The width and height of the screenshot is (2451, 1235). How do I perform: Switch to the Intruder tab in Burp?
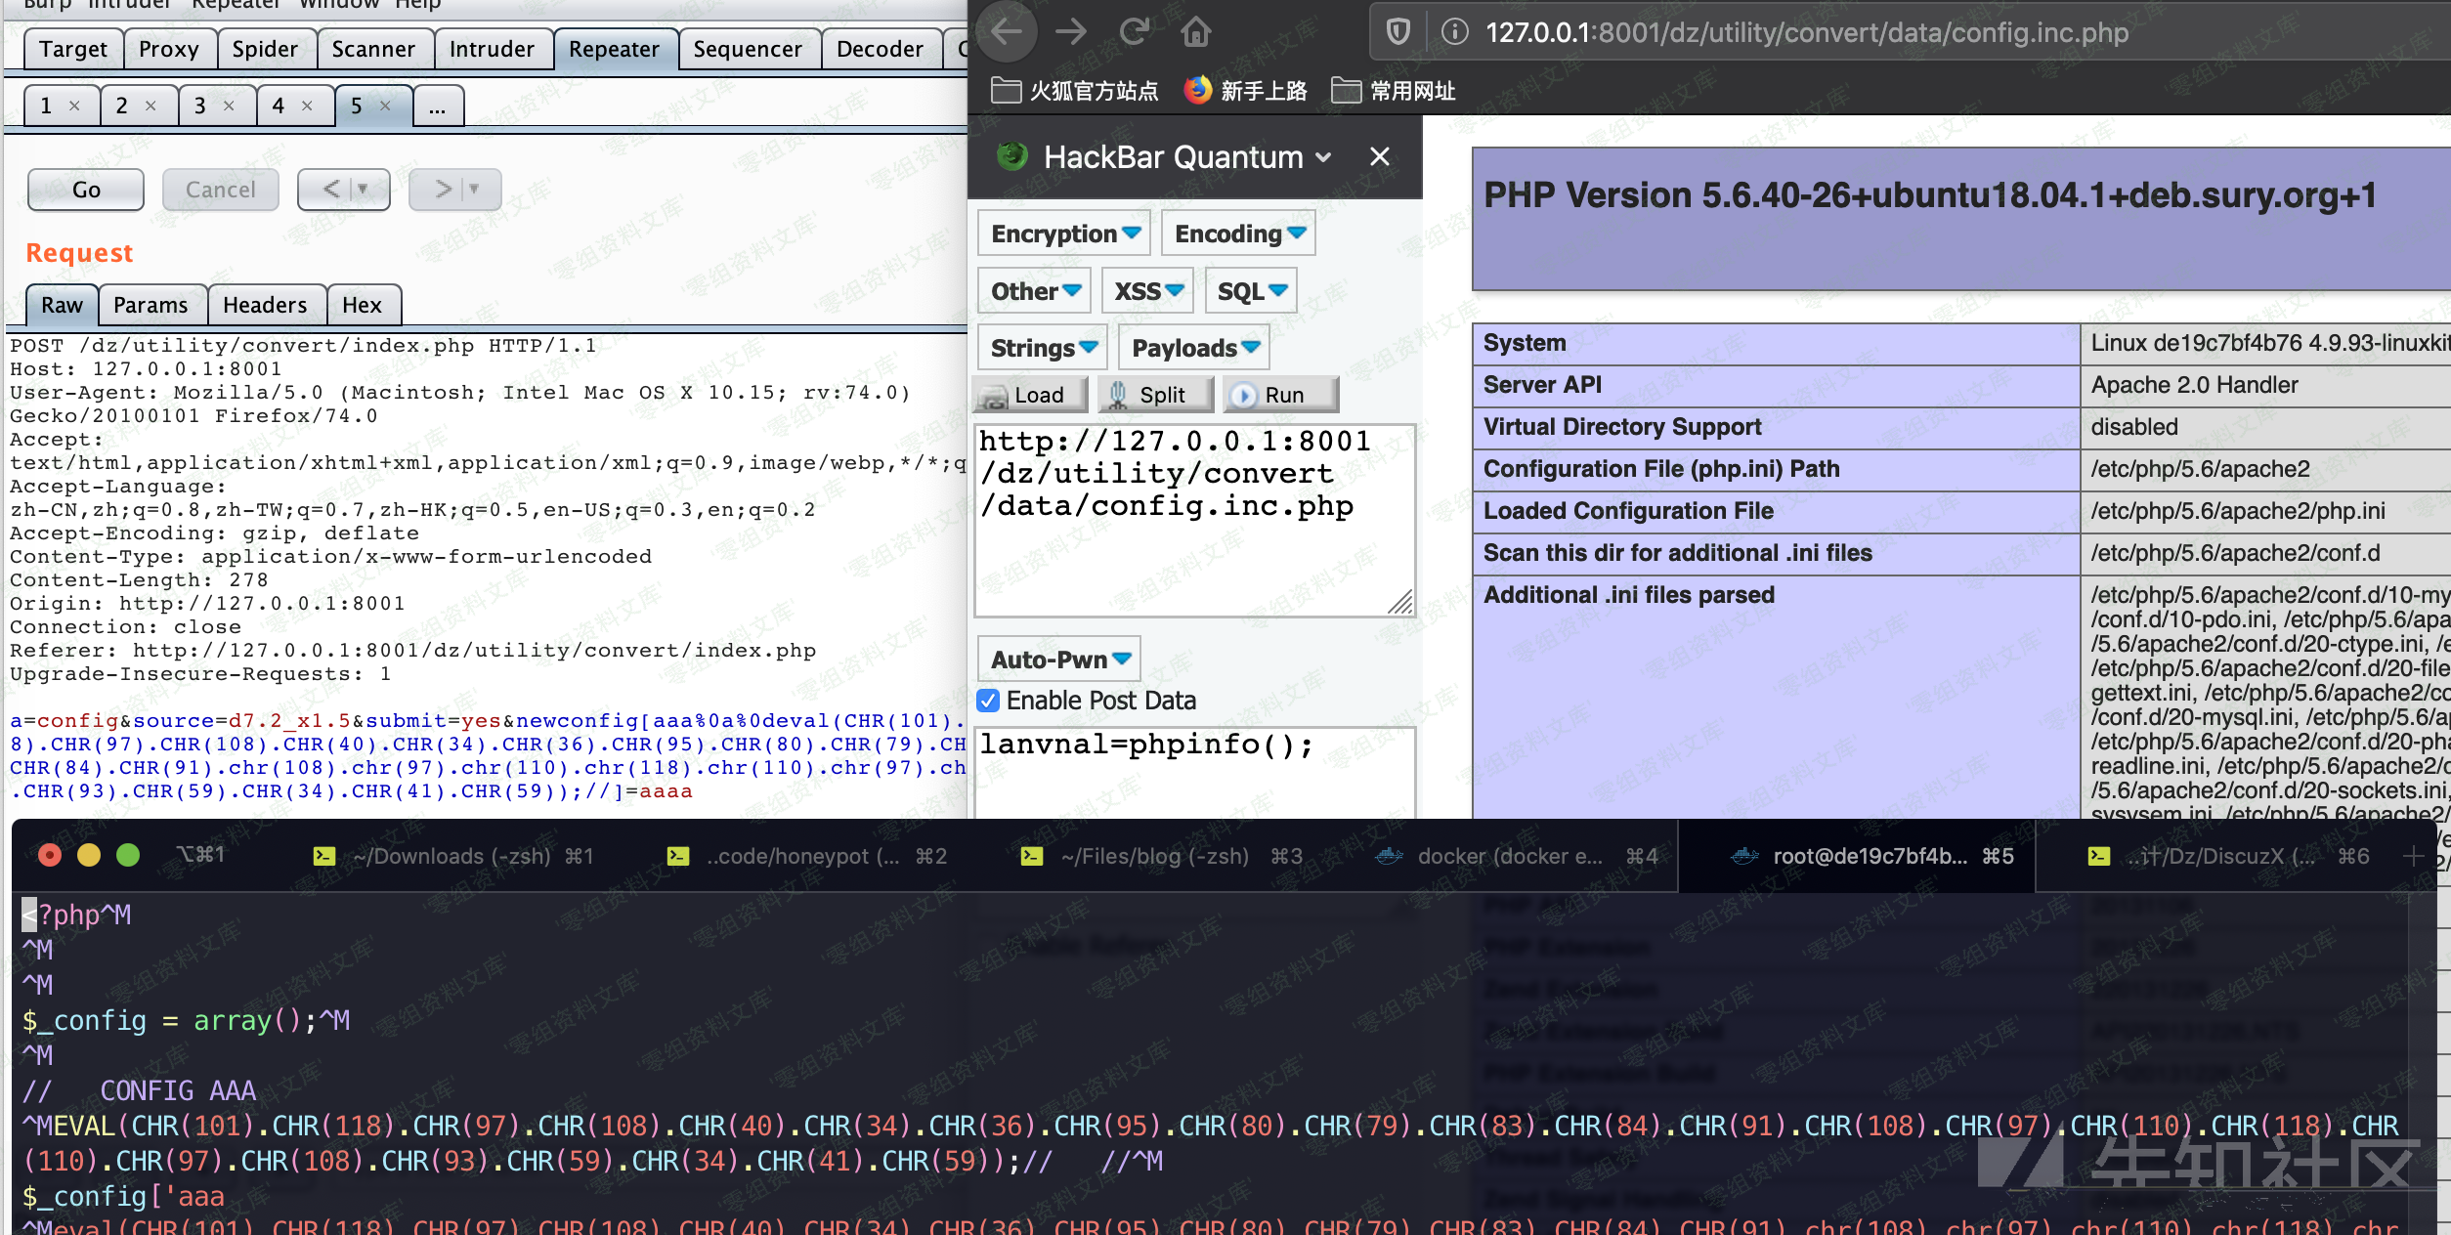(x=491, y=49)
